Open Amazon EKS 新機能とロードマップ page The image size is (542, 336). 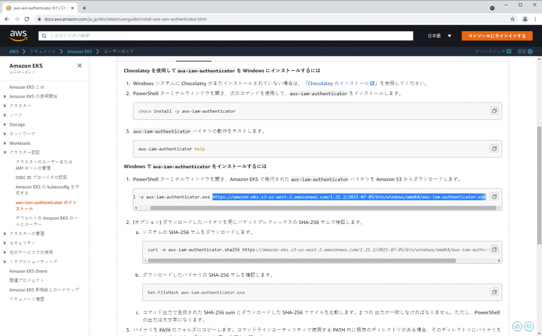tap(44, 290)
